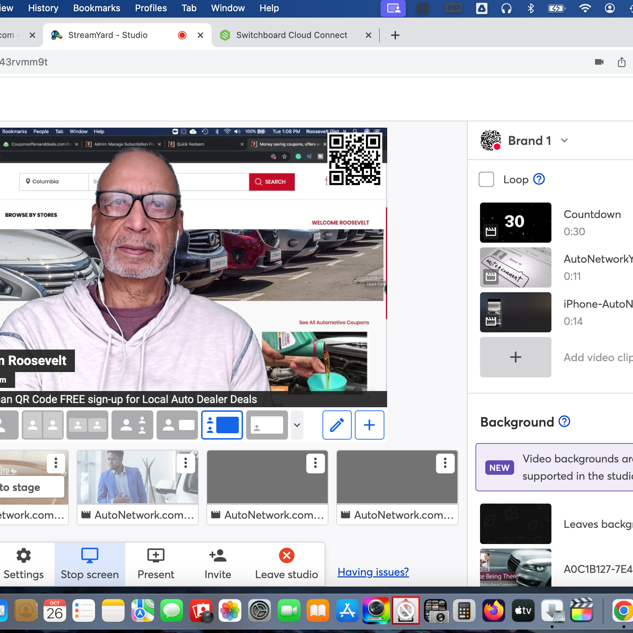Image resolution: width=633 pixels, height=633 pixels.
Task: Open options menu for the first AutoNetwork card
Action: [56, 463]
